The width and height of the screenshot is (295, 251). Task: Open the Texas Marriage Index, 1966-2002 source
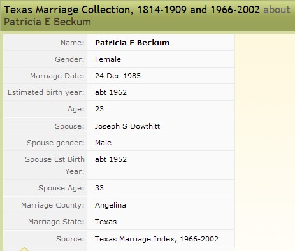coord(157,239)
